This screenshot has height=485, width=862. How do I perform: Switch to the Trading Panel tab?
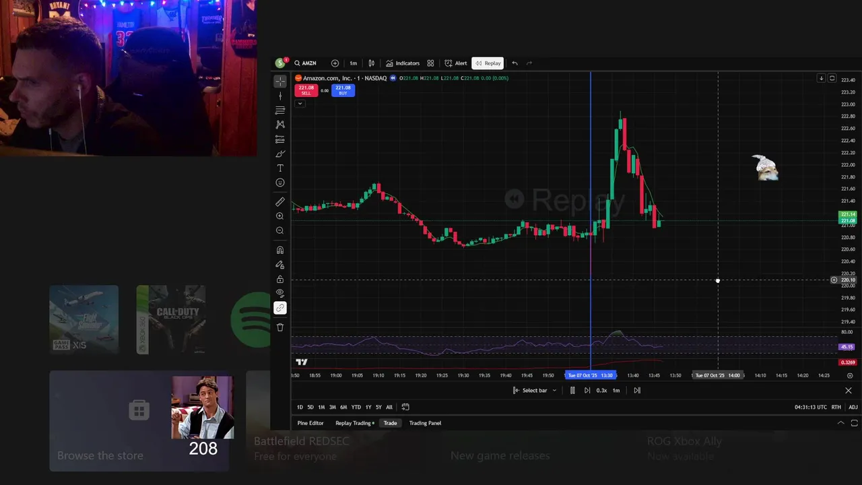425,423
